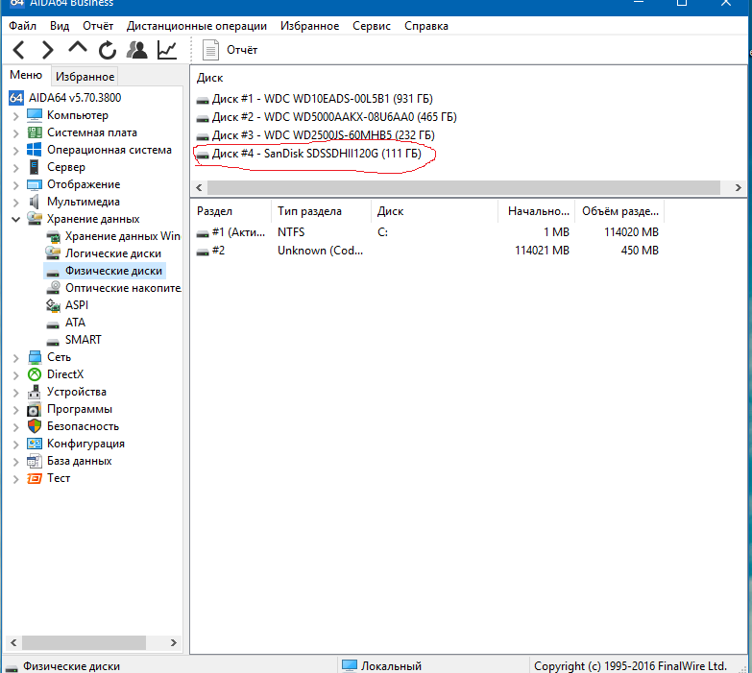The width and height of the screenshot is (752, 673).
Task: Open Хранение данных Win item
Action: [113, 236]
